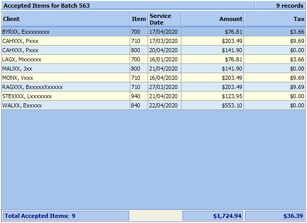Click service date 17/03/2020 for CAHXXX
The width and height of the screenshot is (307, 223).
click(165, 41)
